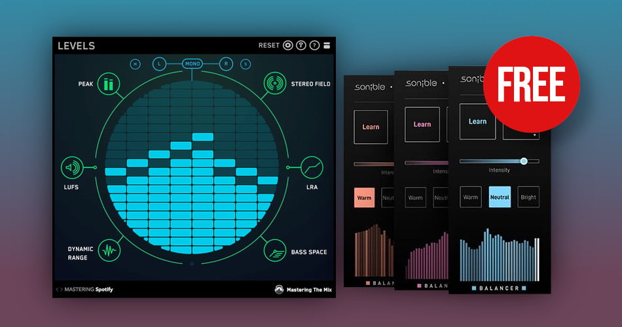Image resolution: width=622 pixels, height=327 pixels.
Task: Open settings via the gear icon
Action: [288, 46]
